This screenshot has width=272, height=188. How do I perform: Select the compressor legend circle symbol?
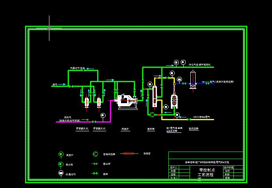[95, 154]
